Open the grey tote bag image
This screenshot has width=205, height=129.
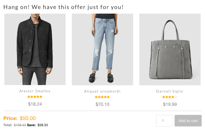[x=170, y=49]
